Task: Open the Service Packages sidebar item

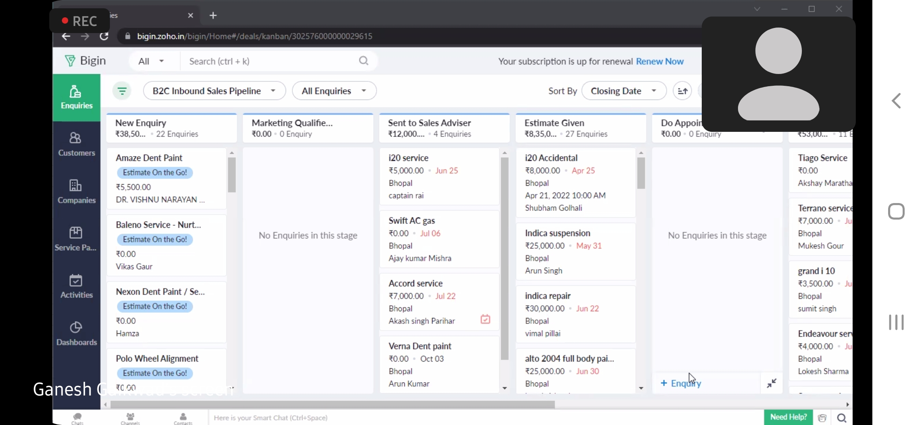Action: (76, 239)
